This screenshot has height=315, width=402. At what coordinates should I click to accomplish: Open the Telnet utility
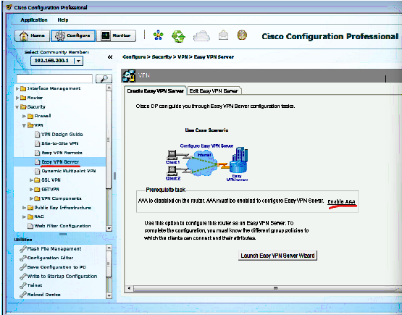pos(31,285)
